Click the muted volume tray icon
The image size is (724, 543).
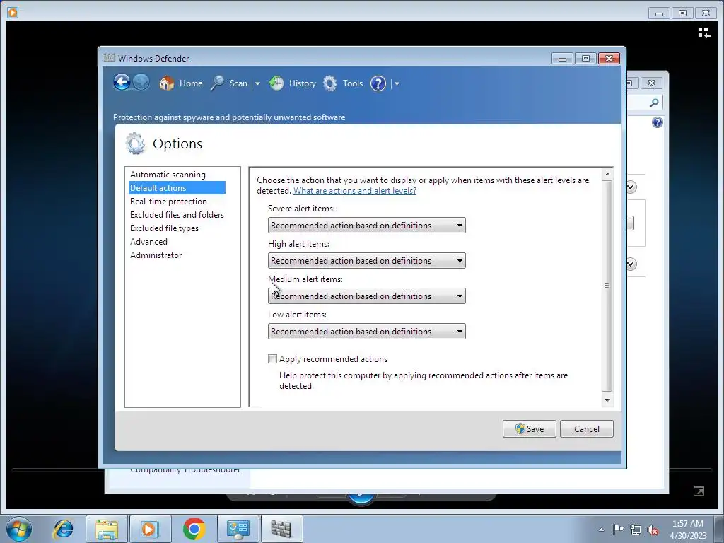pos(653,530)
